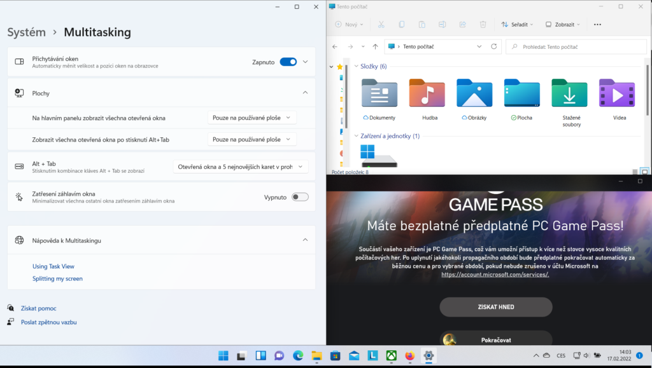The image size is (652, 368).
Task: Collapse the Zařízení a jednotky (1) group
Action: click(x=357, y=135)
